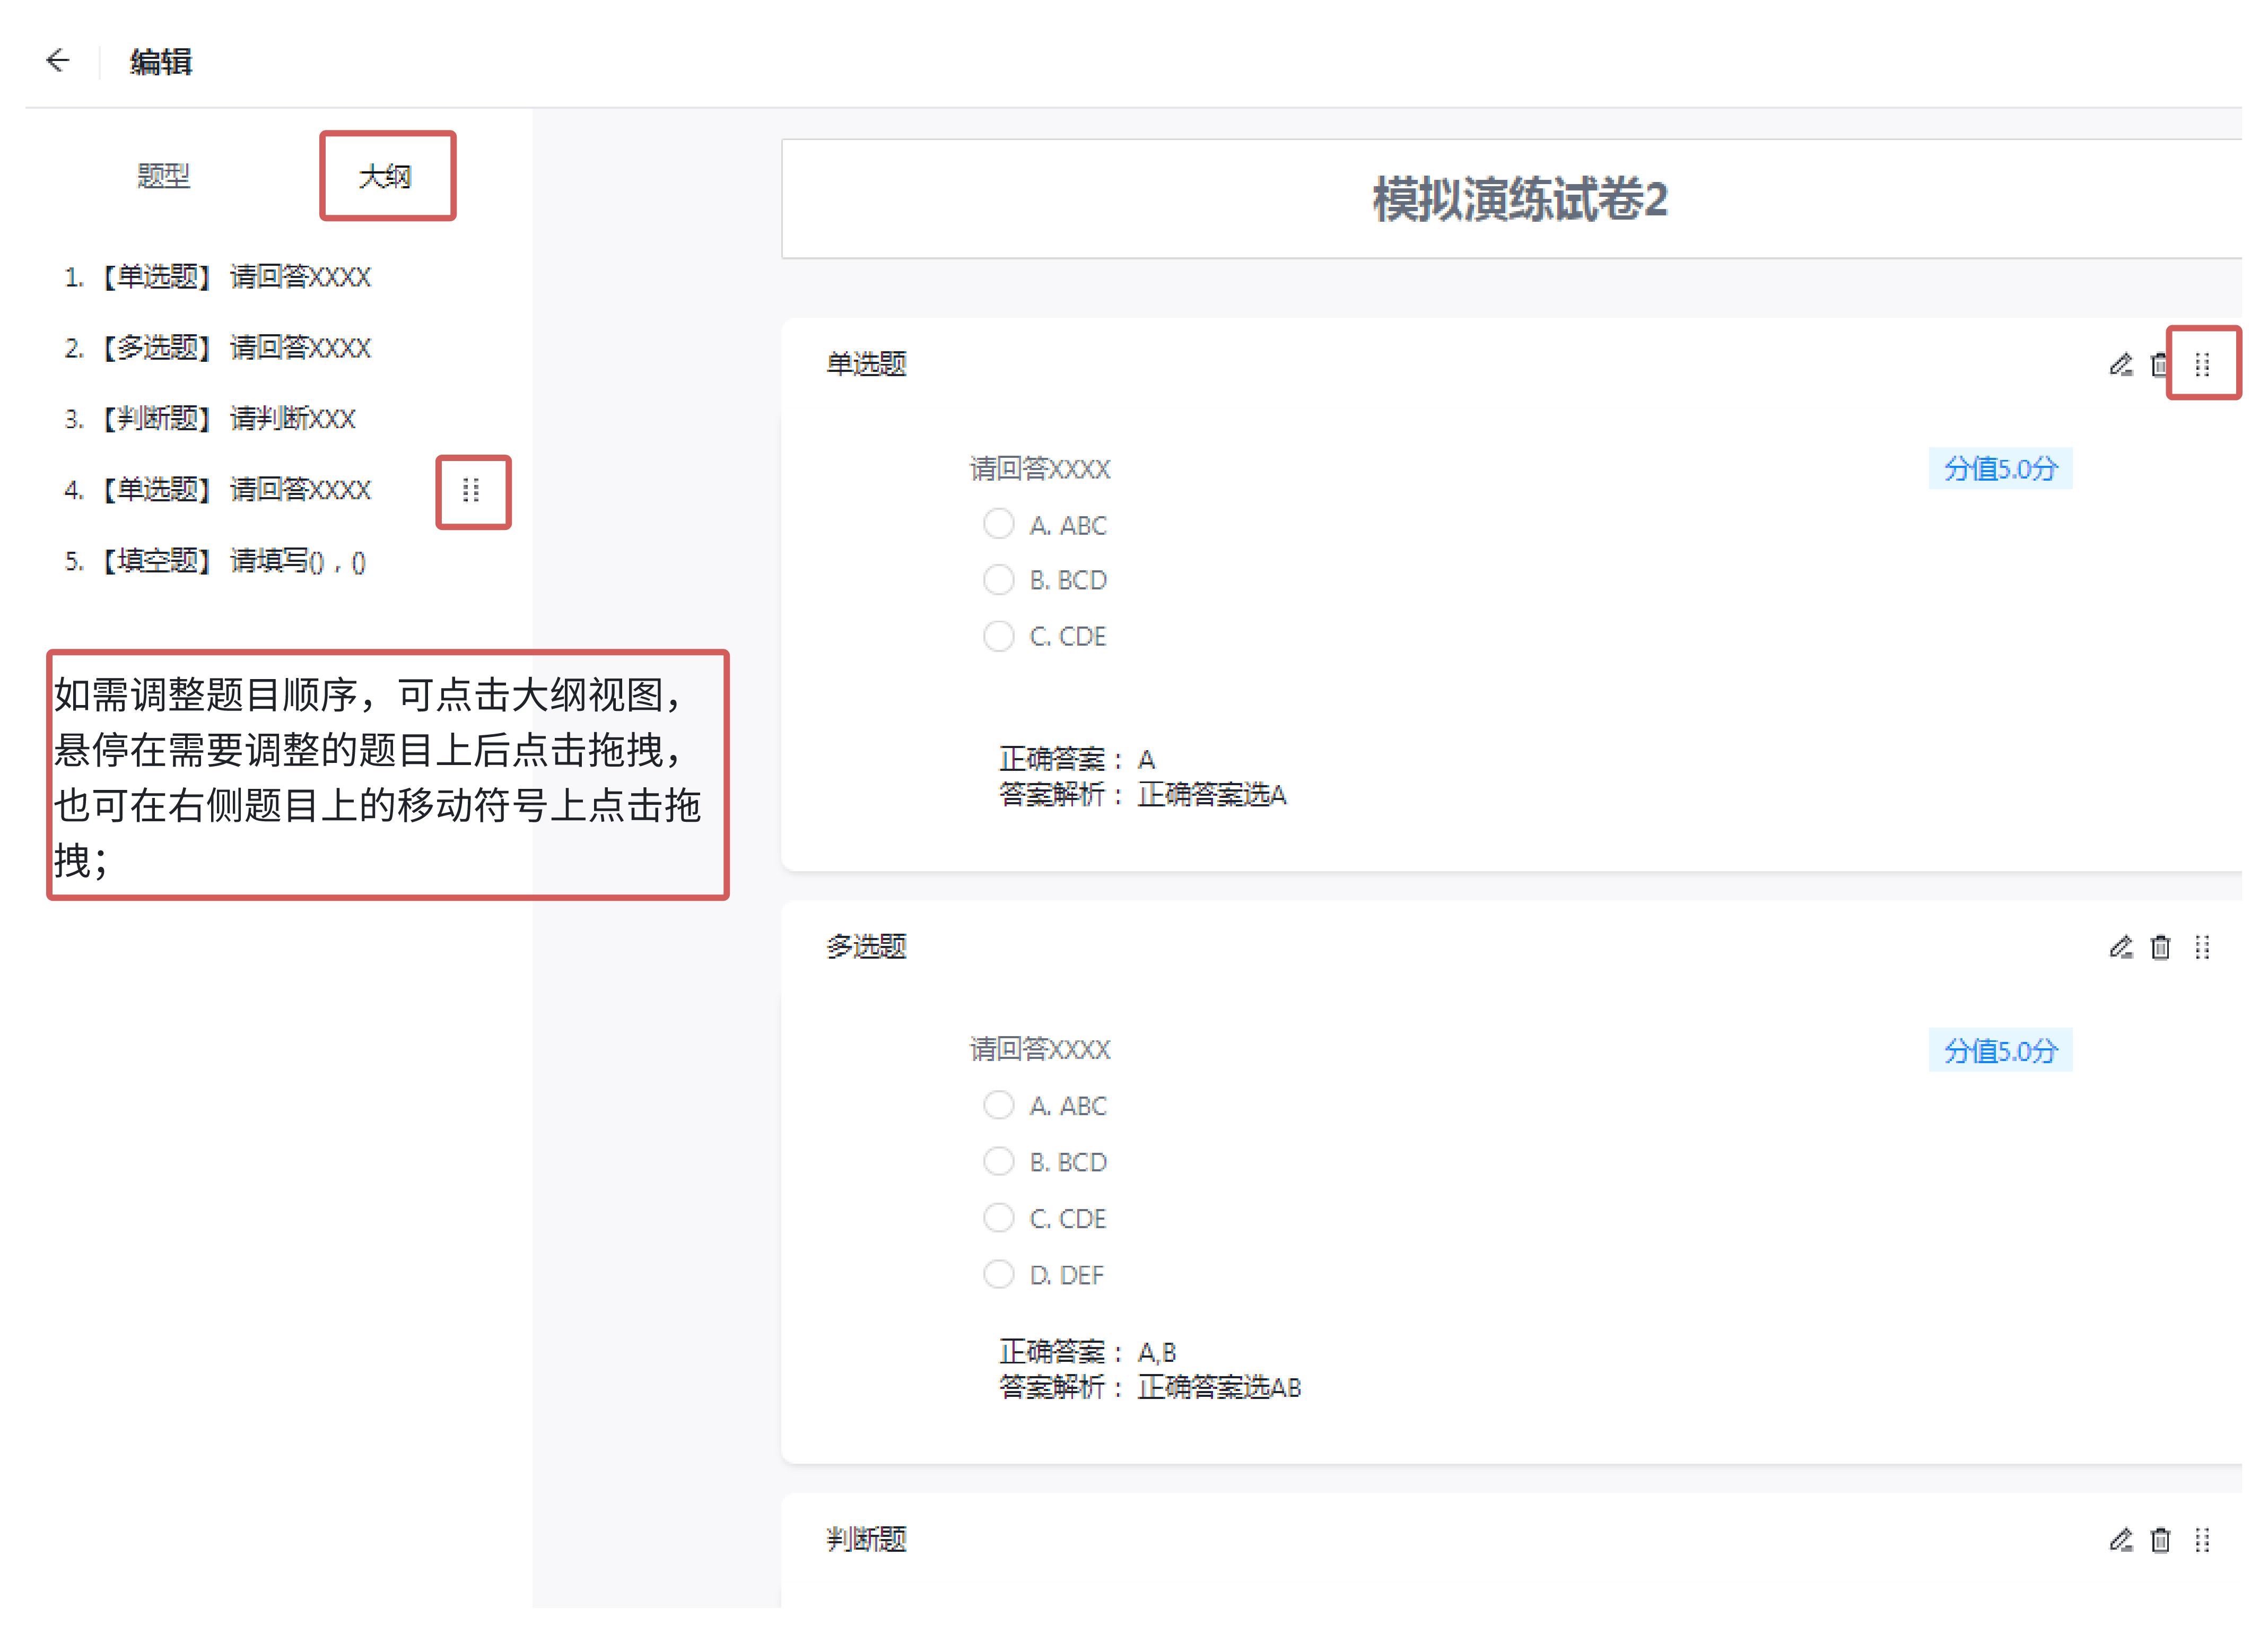Click the drag handle on 单选题 card

[2202, 365]
